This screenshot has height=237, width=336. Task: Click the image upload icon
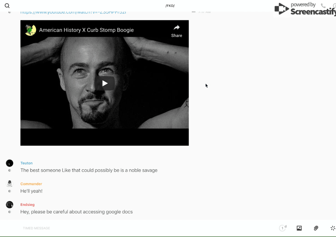[299, 228]
